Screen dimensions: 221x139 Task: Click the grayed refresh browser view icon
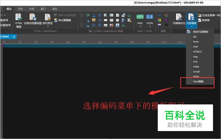(x=56, y=15)
